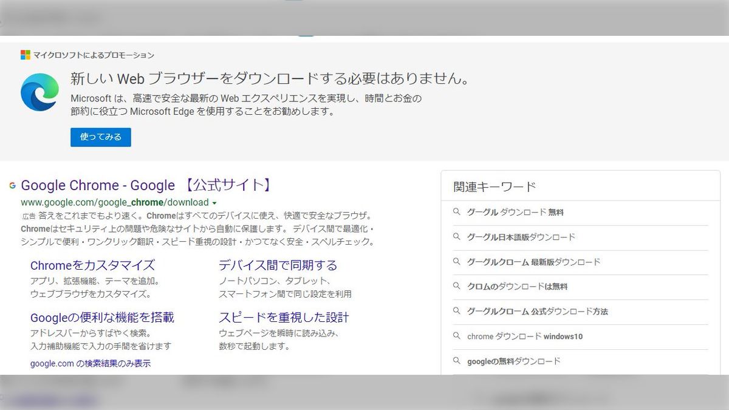Select related keyword グーグル日本語版ダウンロード
729x410 pixels.
coord(521,237)
